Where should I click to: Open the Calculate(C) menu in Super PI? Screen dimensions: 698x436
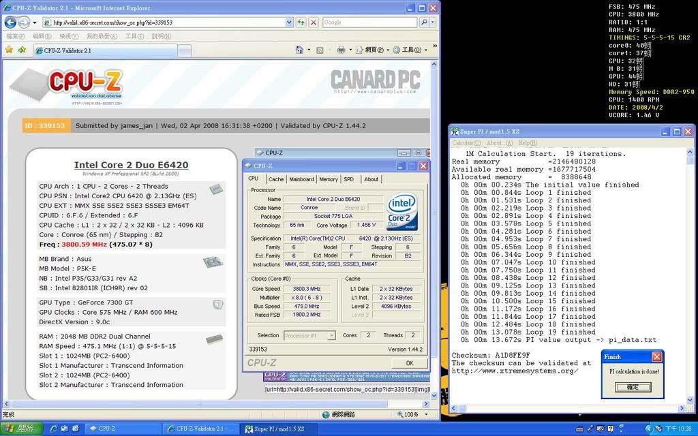click(466, 143)
